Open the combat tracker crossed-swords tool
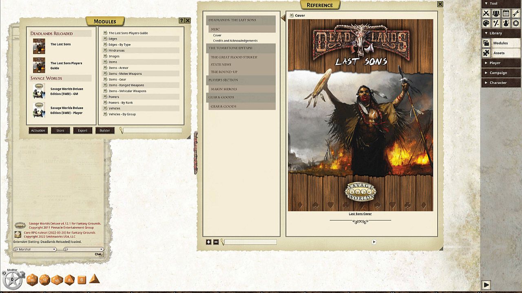Screen dimensions: 522x293 point(486,13)
